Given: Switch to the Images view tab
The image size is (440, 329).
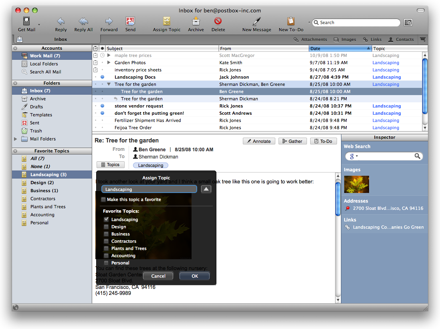Looking at the screenshot, I should click(x=345, y=40).
